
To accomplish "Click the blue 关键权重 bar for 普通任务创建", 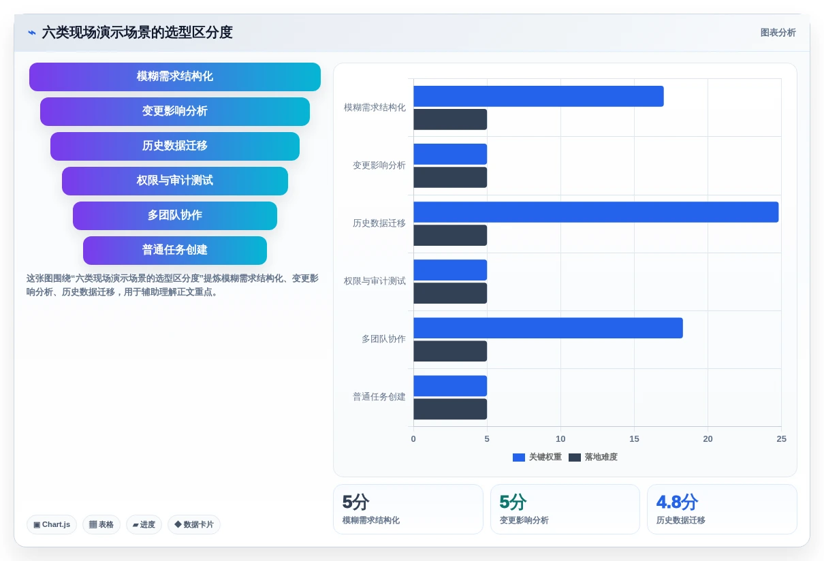I will point(450,386).
